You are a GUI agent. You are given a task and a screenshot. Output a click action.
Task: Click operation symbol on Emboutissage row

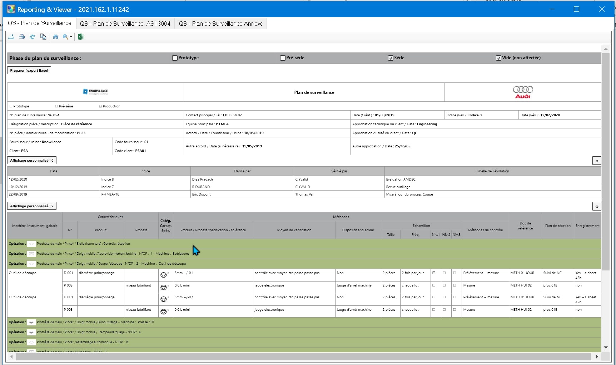click(x=31, y=322)
